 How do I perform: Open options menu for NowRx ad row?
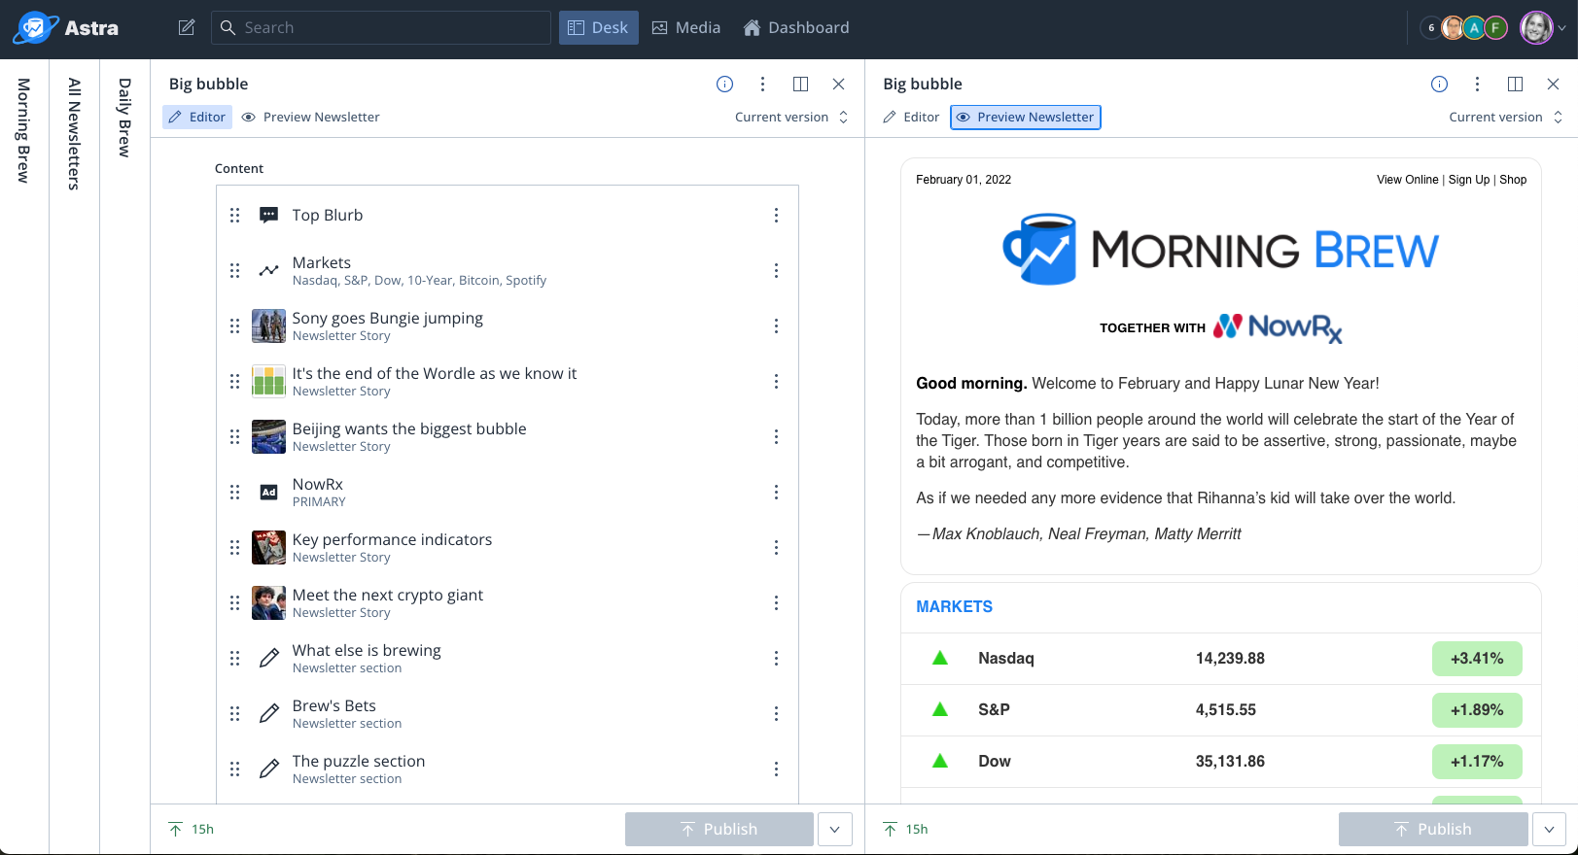(x=776, y=492)
